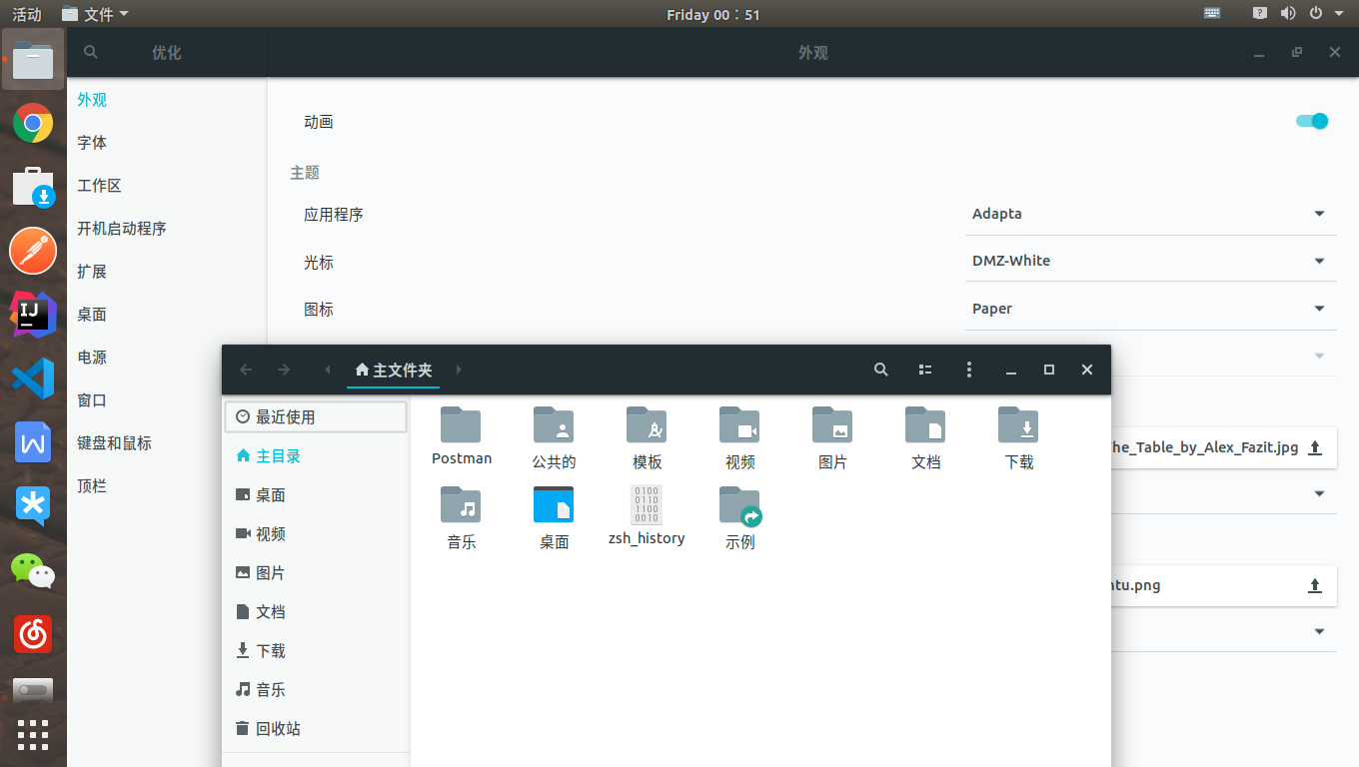
Task: Launch Google Chrome from the dock
Action: coord(33,124)
